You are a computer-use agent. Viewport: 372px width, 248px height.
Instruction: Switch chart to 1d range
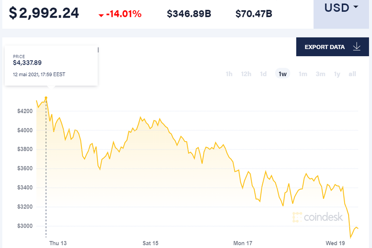pos(263,74)
